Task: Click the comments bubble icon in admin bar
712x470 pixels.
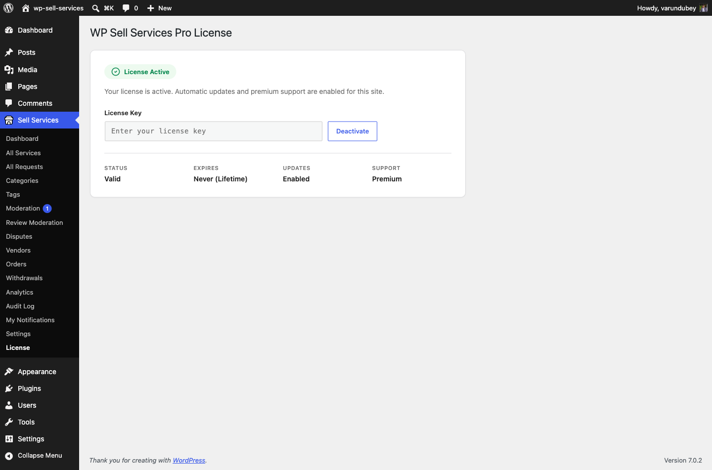Action: pos(126,8)
